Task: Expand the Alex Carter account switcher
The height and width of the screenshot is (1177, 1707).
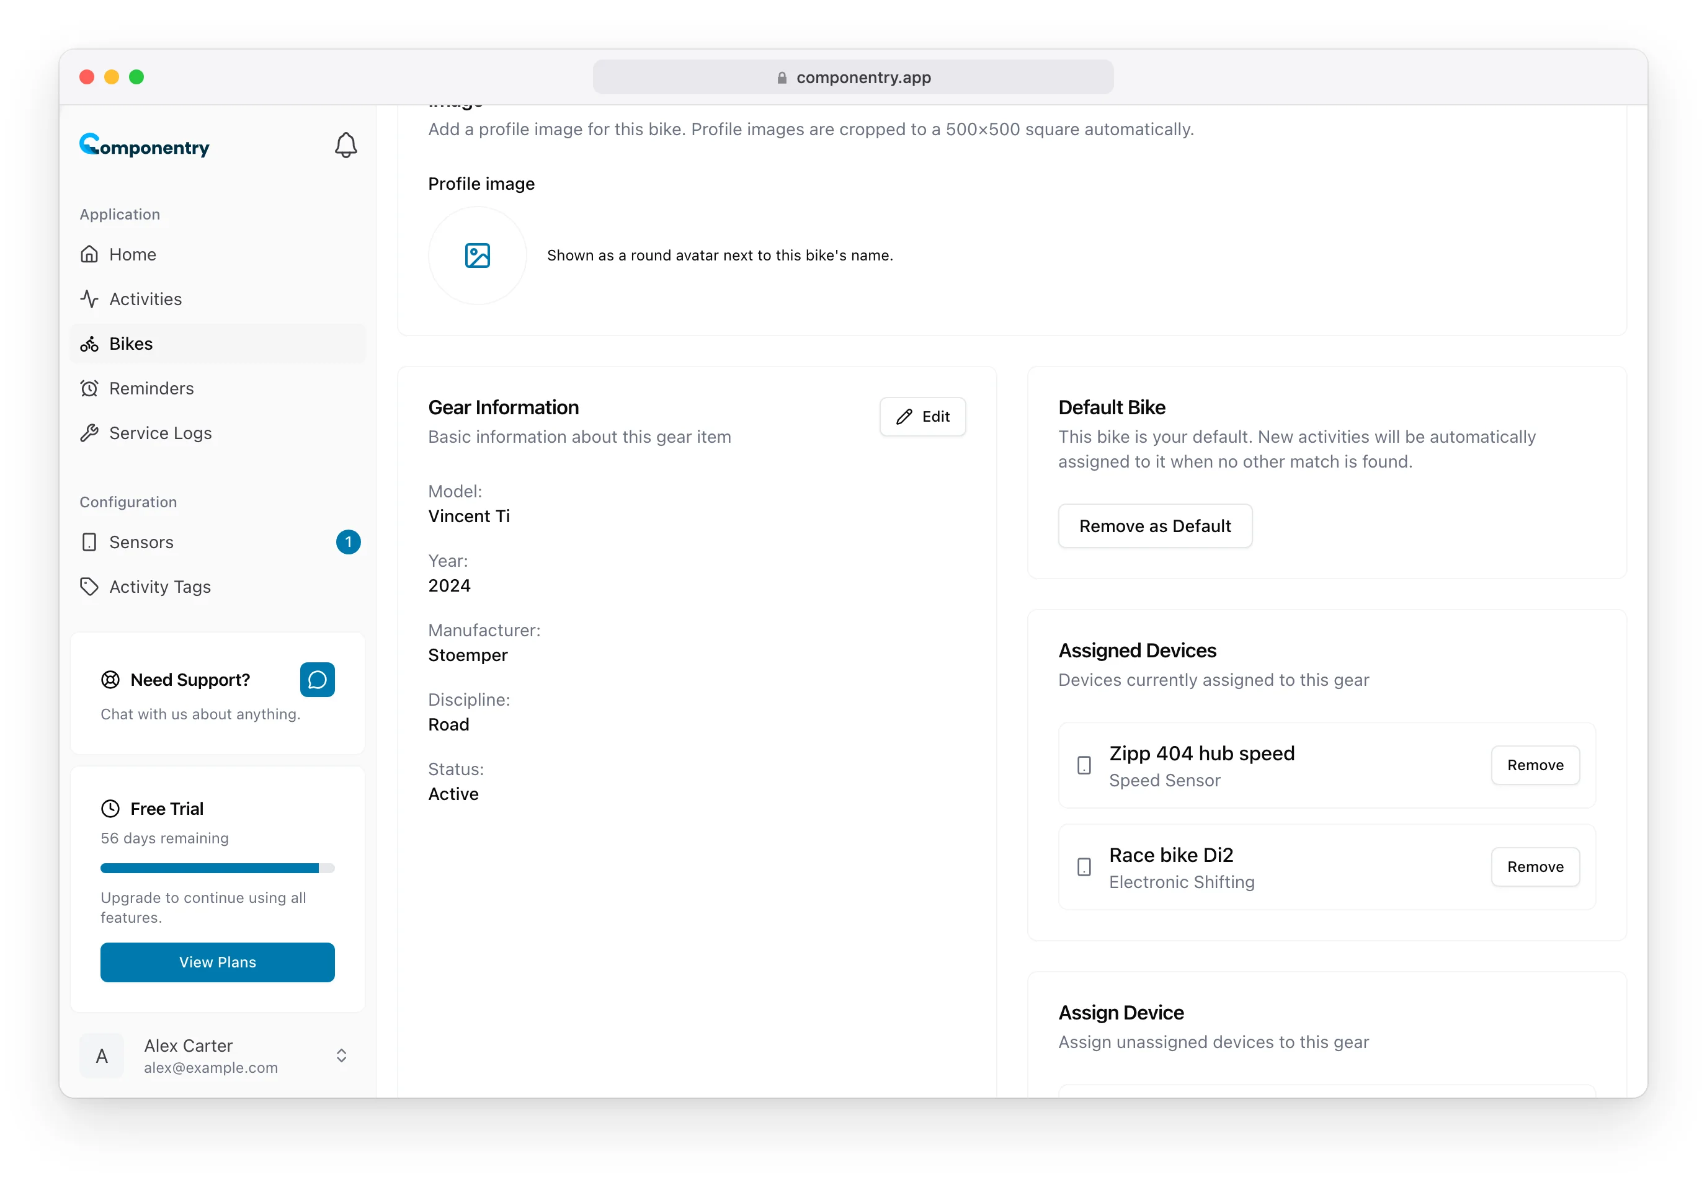Action: point(342,1056)
